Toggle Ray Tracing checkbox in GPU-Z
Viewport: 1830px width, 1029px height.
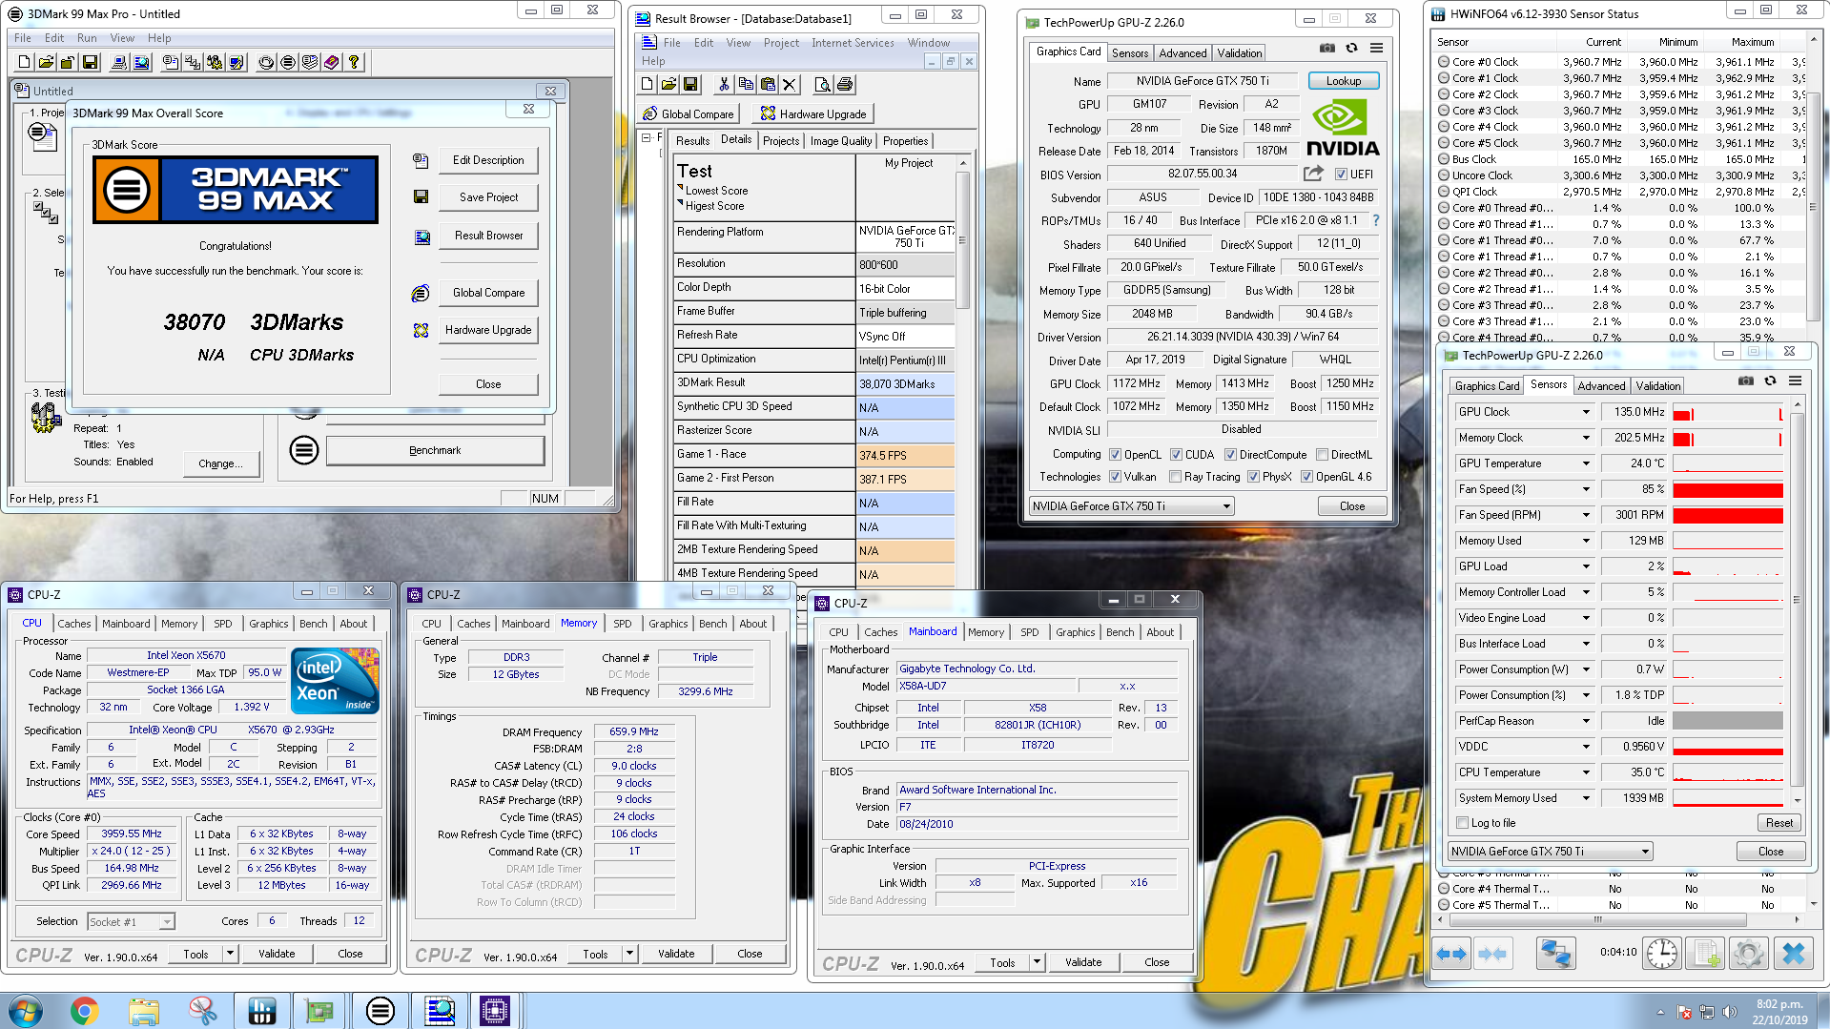pyautogui.click(x=1175, y=477)
